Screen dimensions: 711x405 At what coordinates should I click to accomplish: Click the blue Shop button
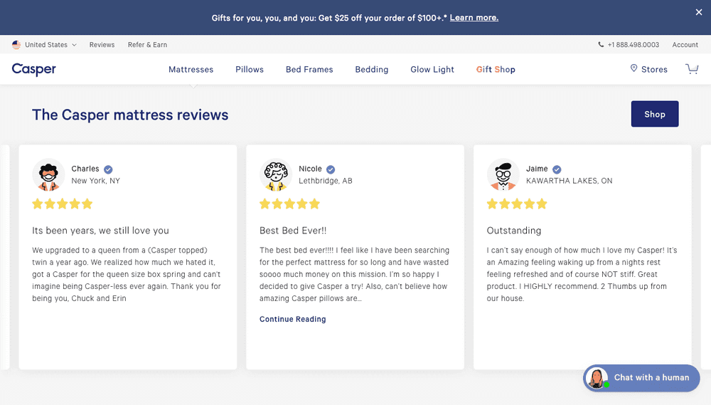(x=655, y=114)
